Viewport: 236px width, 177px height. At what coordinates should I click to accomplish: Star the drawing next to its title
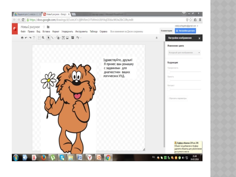[44, 27]
